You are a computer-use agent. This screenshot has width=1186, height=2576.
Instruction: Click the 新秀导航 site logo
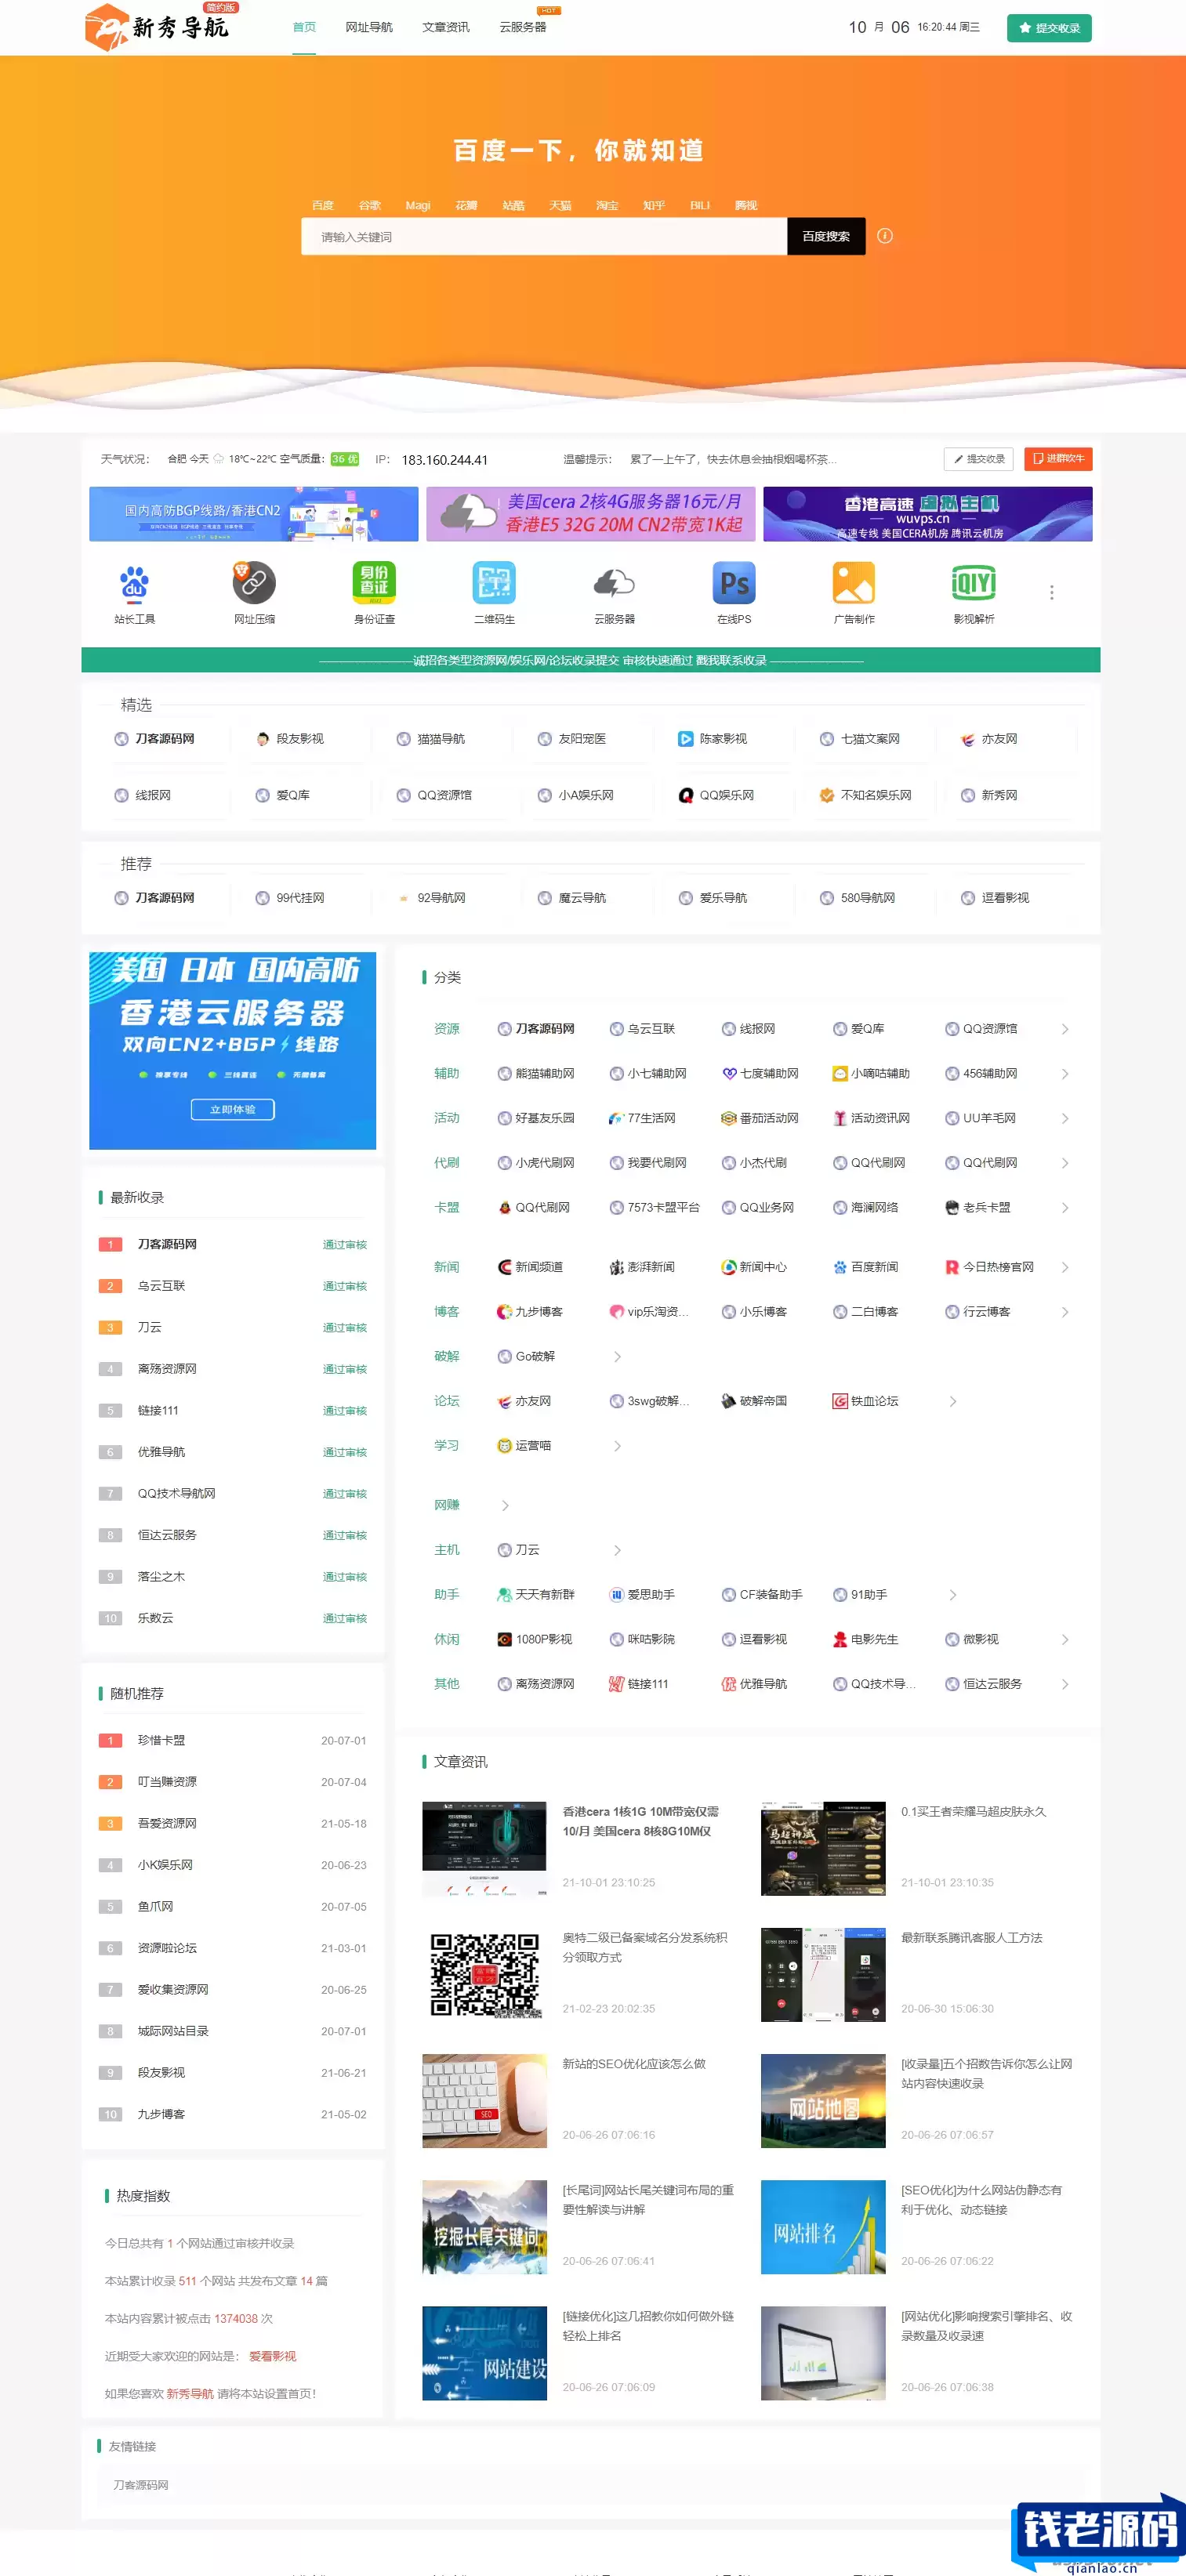(x=157, y=26)
